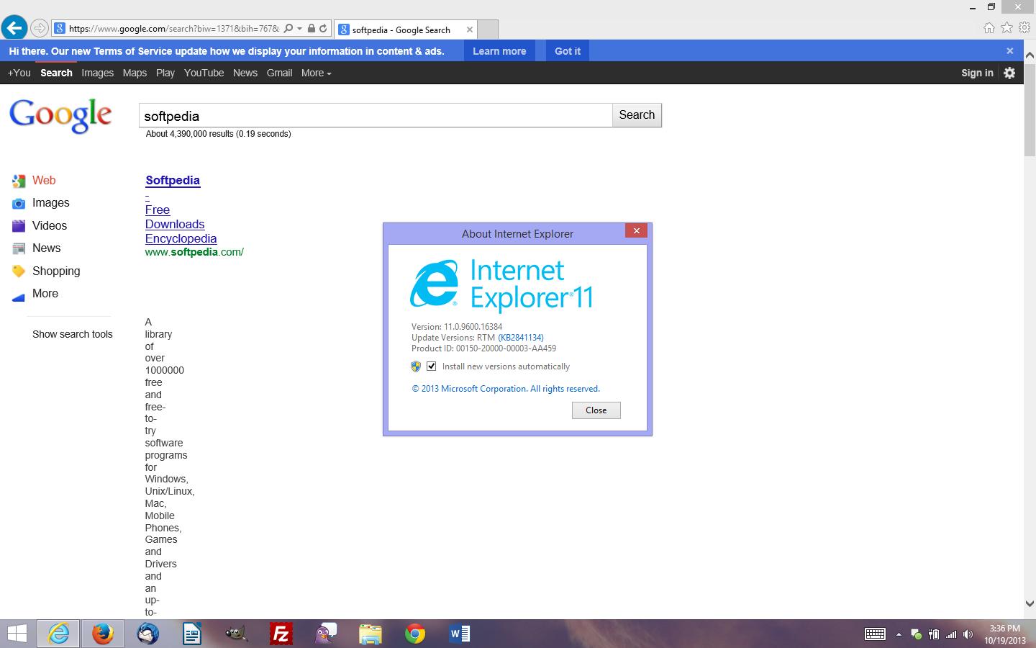1036x648 pixels.
Task: Expand More in left sidebar
Action: tap(45, 293)
